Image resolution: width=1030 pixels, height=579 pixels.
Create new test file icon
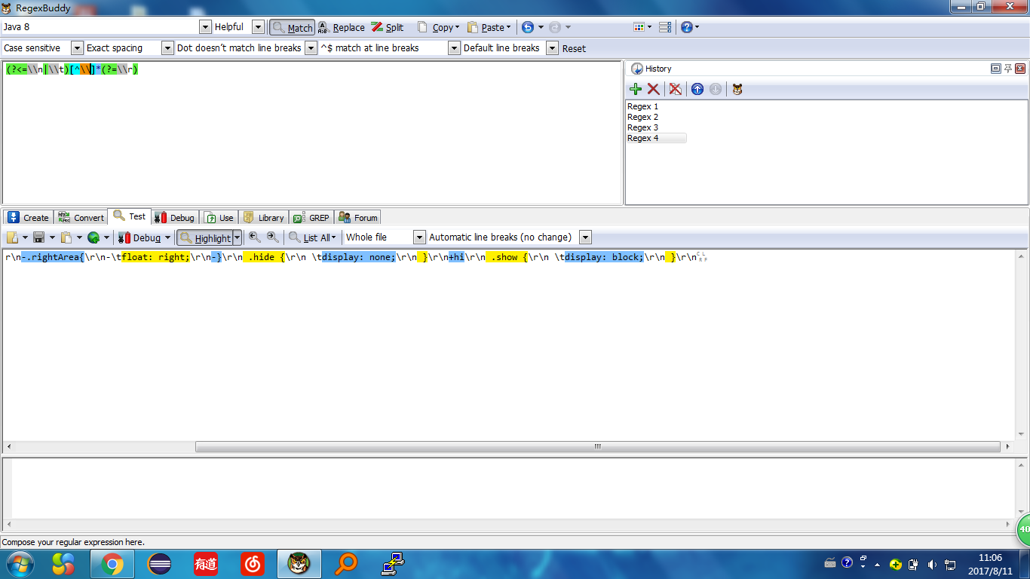click(13, 237)
